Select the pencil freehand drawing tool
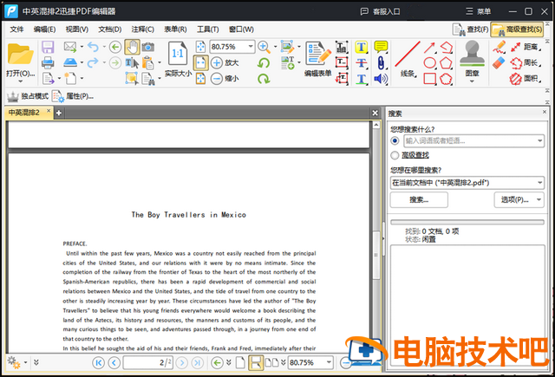The height and width of the screenshot is (377, 555). [x=499, y=47]
